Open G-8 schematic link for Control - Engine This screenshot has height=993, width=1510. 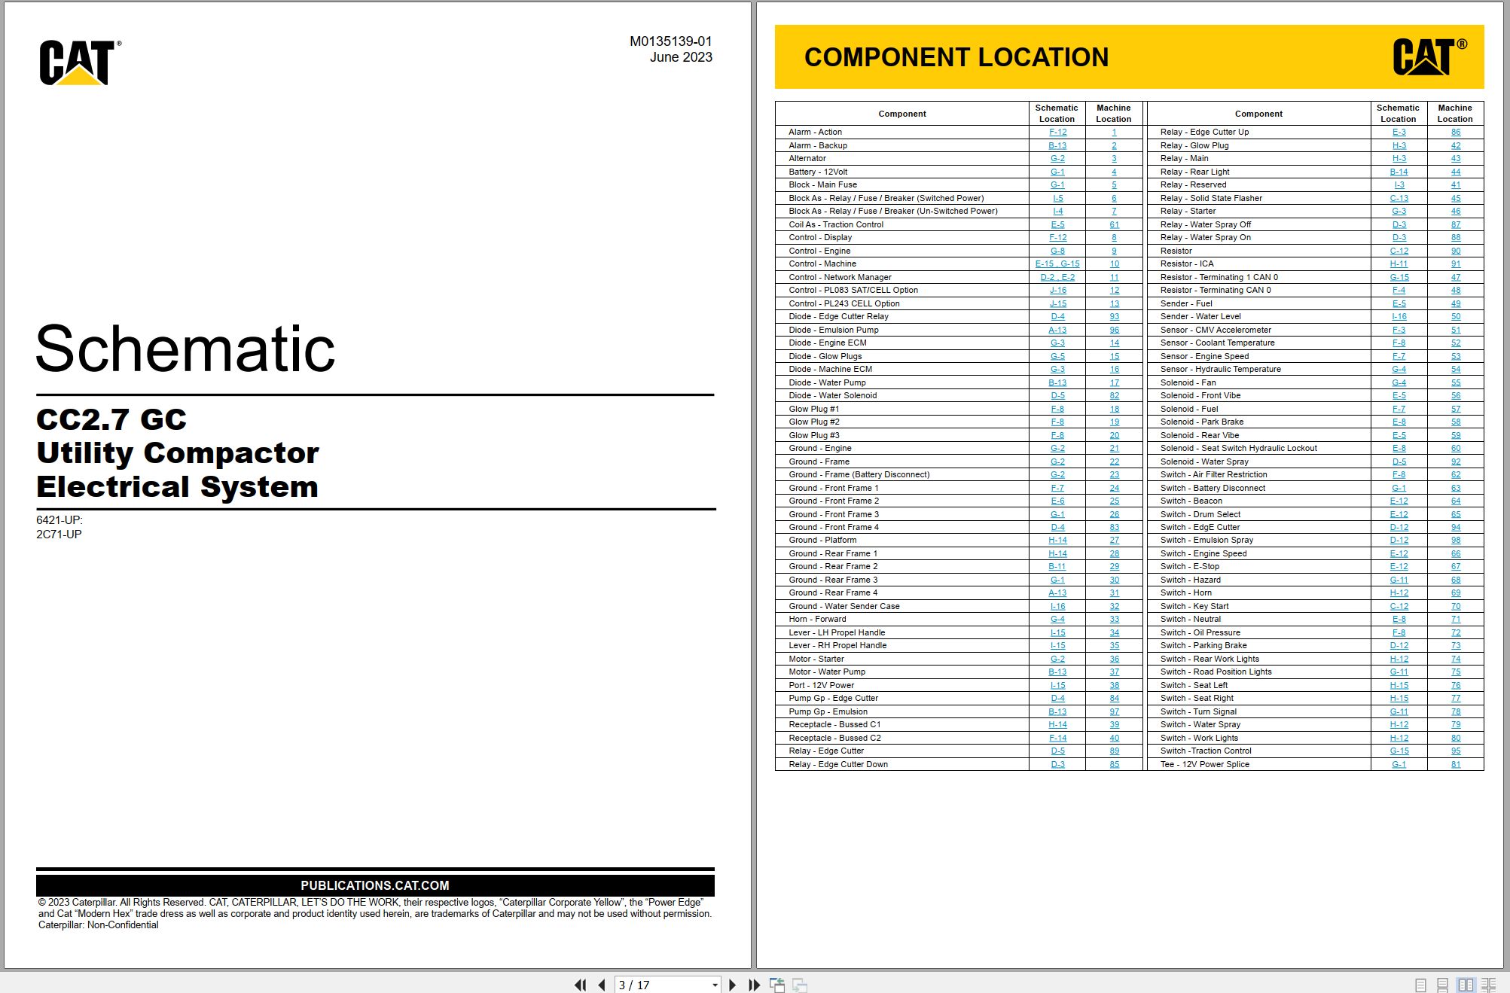coord(1057,251)
